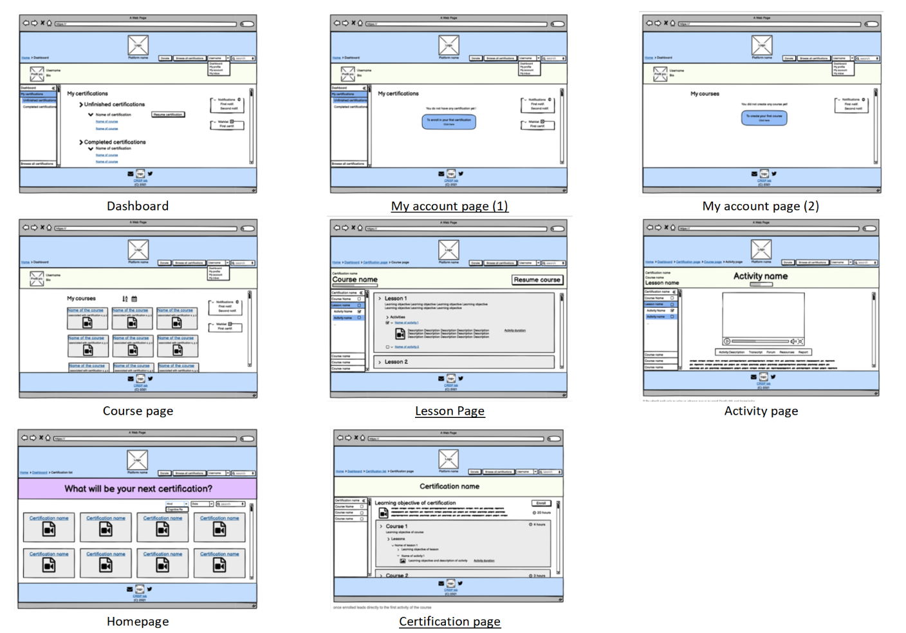Choose My profile from the Username menu
Viewport: 906px width, 633px height.
[x=215, y=67]
